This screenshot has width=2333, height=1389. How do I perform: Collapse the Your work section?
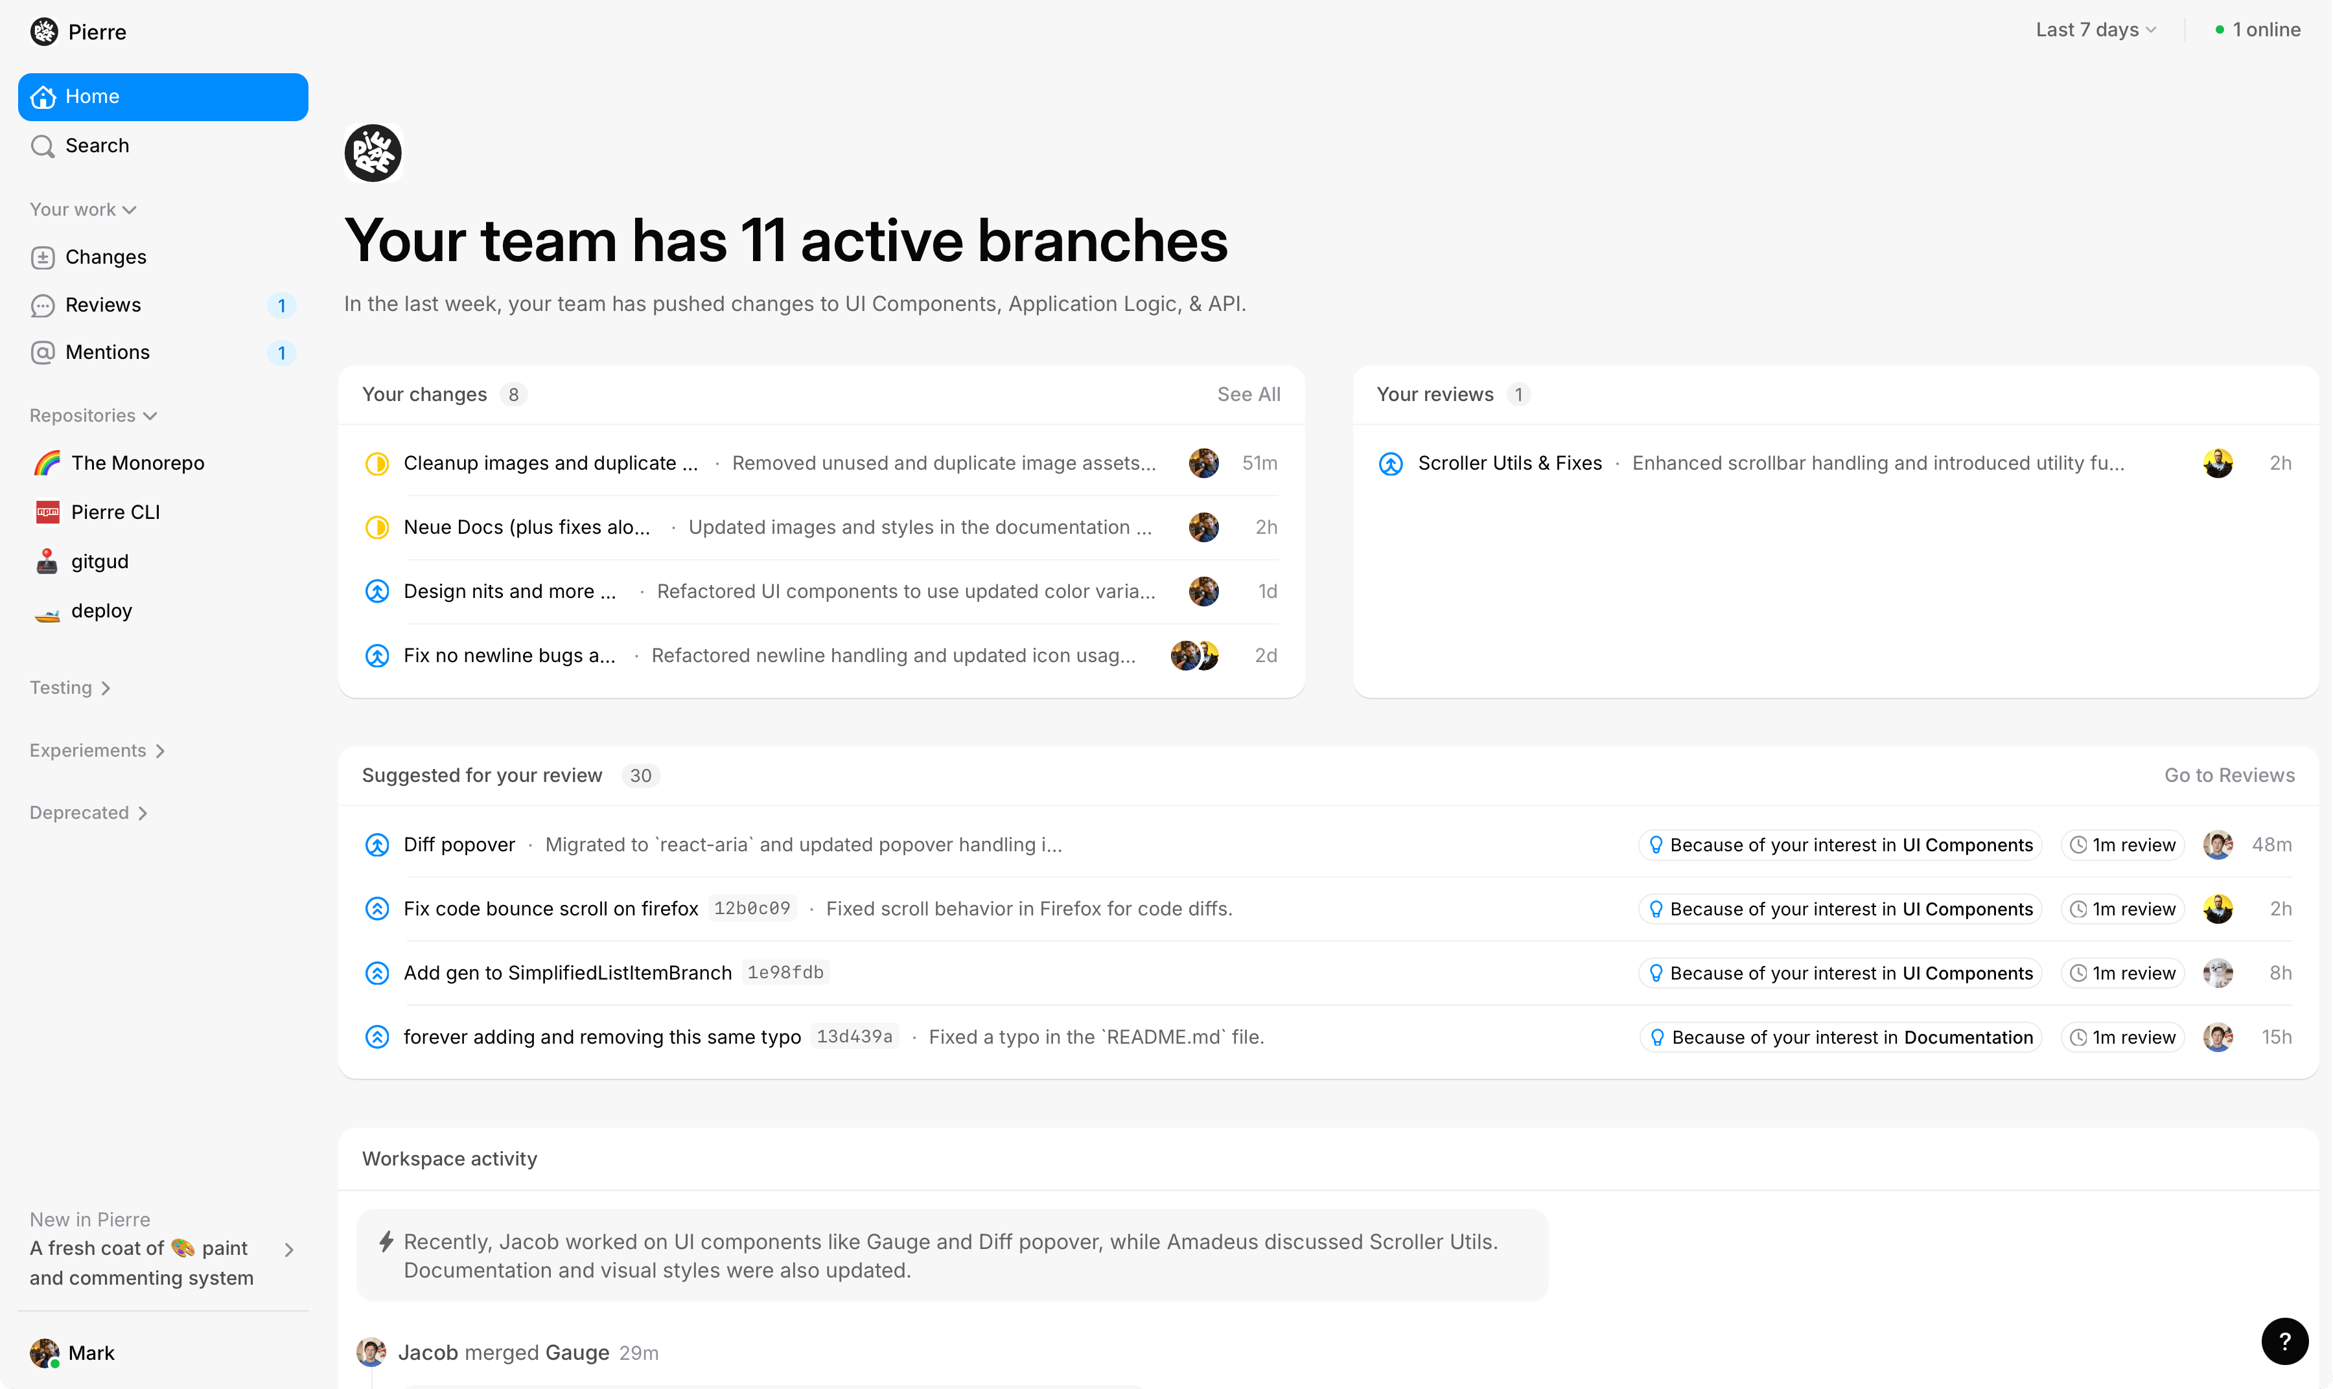click(x=82, y=210)
